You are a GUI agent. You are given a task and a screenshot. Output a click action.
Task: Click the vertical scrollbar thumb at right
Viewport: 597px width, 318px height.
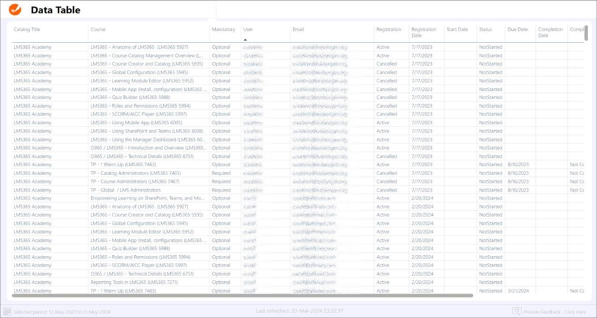pos(586,33)
